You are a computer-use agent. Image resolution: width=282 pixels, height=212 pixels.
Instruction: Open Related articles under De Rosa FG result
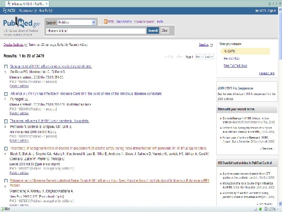[x=19, y=86]
